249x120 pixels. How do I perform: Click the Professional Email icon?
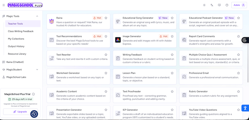[184, 77]
